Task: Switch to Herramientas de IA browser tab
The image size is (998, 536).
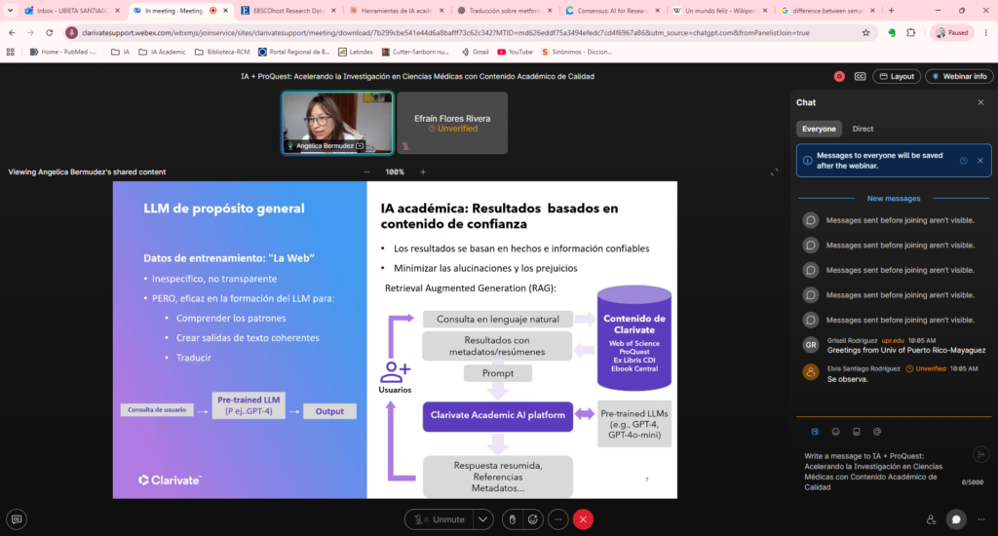Action: pyautogui.click(x=397, y=11)
